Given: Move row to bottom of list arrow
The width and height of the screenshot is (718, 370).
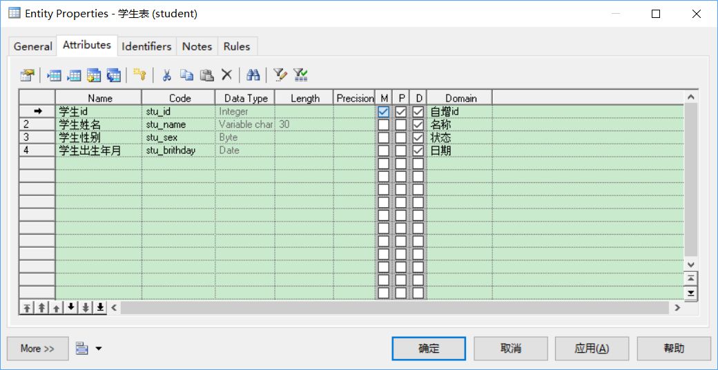Looking at the screenshot, I should click(x=100, y=308).
